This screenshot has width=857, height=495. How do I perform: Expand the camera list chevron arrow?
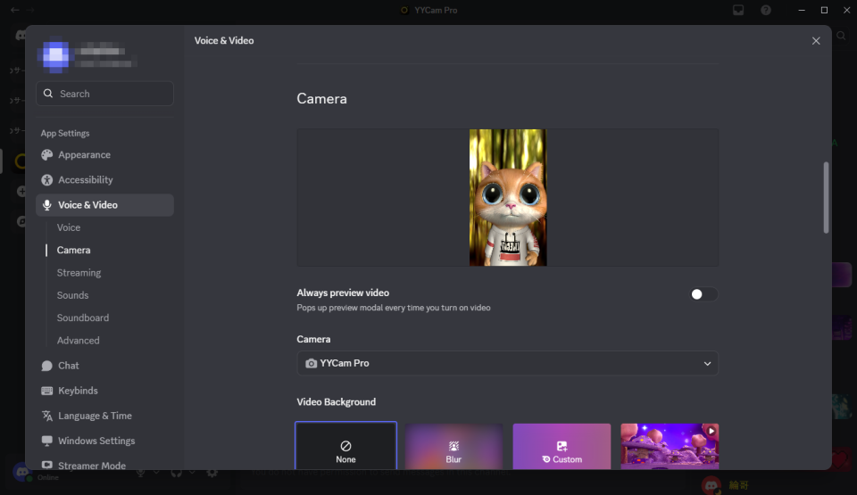(707, 364)
